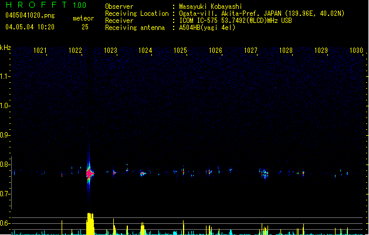Click the Receiver label
Image resolution: width=369 pixels, height=235 pixels.
click(x=119, y=21)
